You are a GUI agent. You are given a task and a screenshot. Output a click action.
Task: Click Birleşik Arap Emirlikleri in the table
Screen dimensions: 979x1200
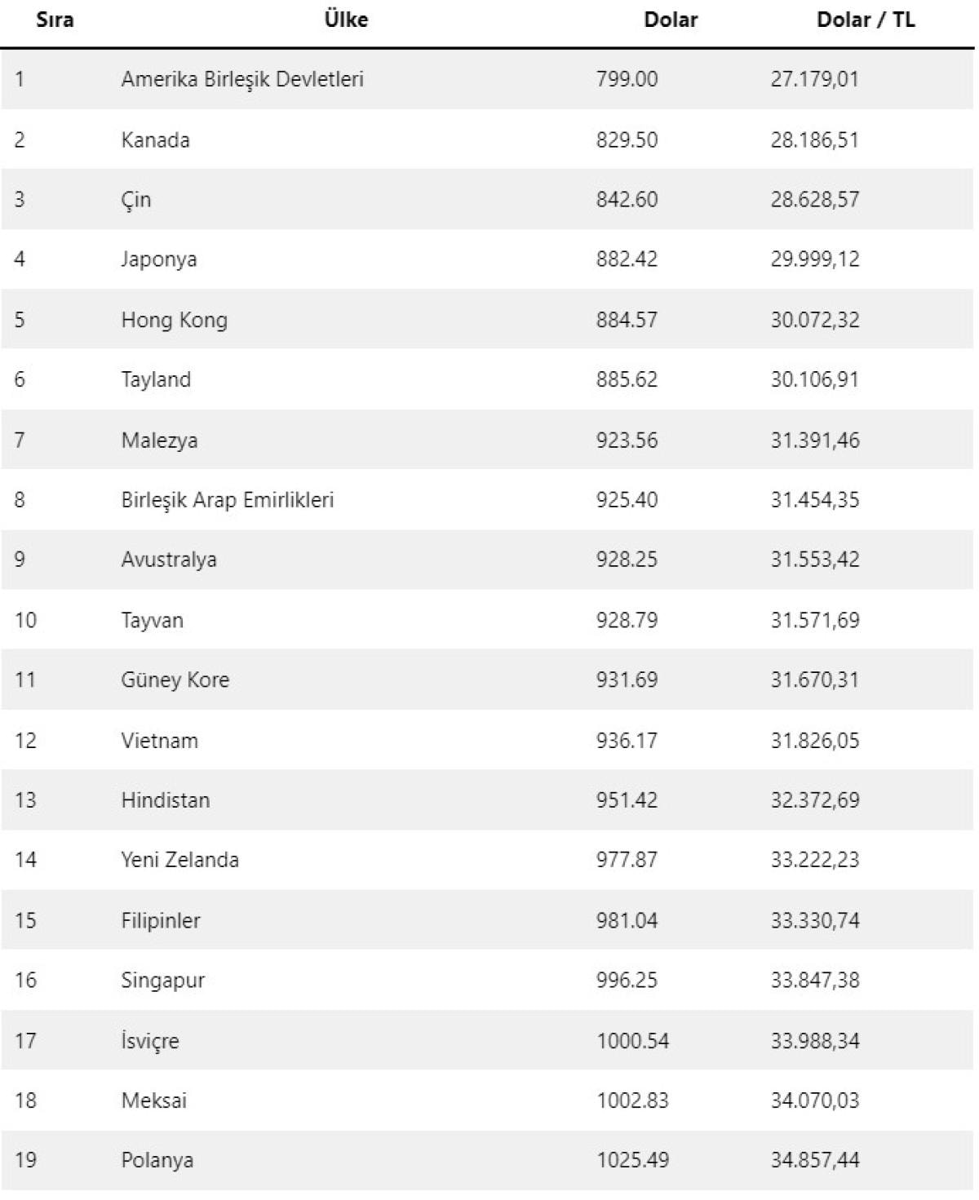pos(227,500)
